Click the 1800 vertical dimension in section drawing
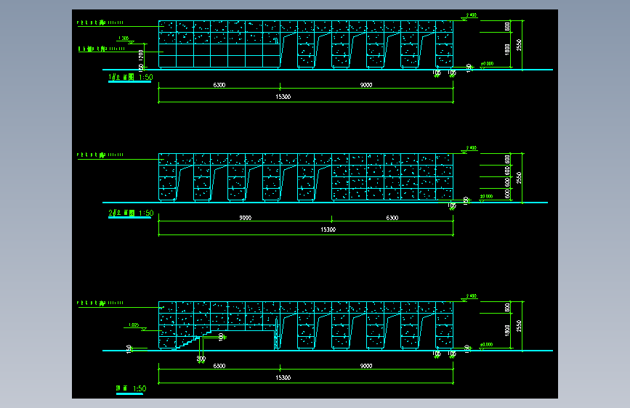630x408 pixels. (x=507, y=330)
